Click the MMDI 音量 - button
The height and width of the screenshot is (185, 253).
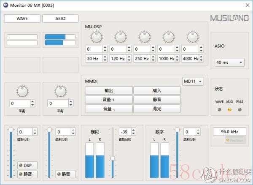pos(109,109)
